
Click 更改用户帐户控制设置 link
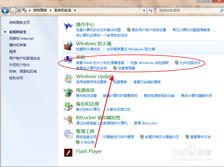pyautogui.click(x=149, y=30)
